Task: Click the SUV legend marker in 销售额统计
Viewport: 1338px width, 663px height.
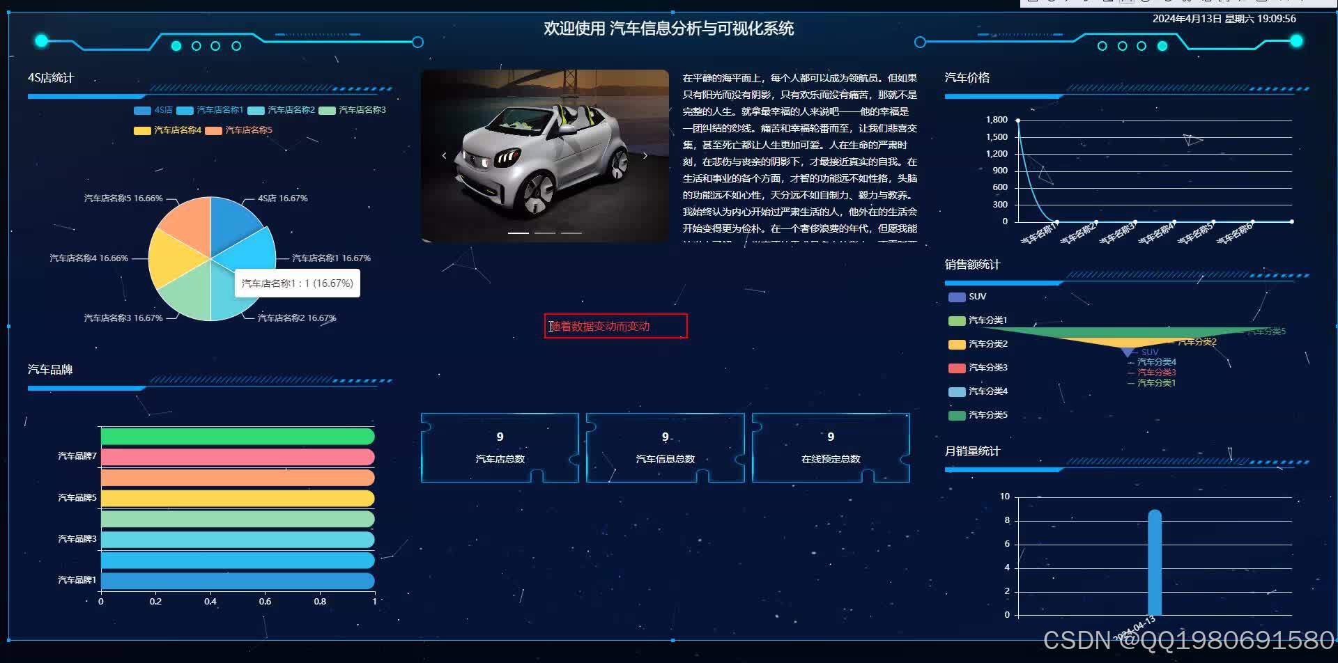Action: coord(958,297)
